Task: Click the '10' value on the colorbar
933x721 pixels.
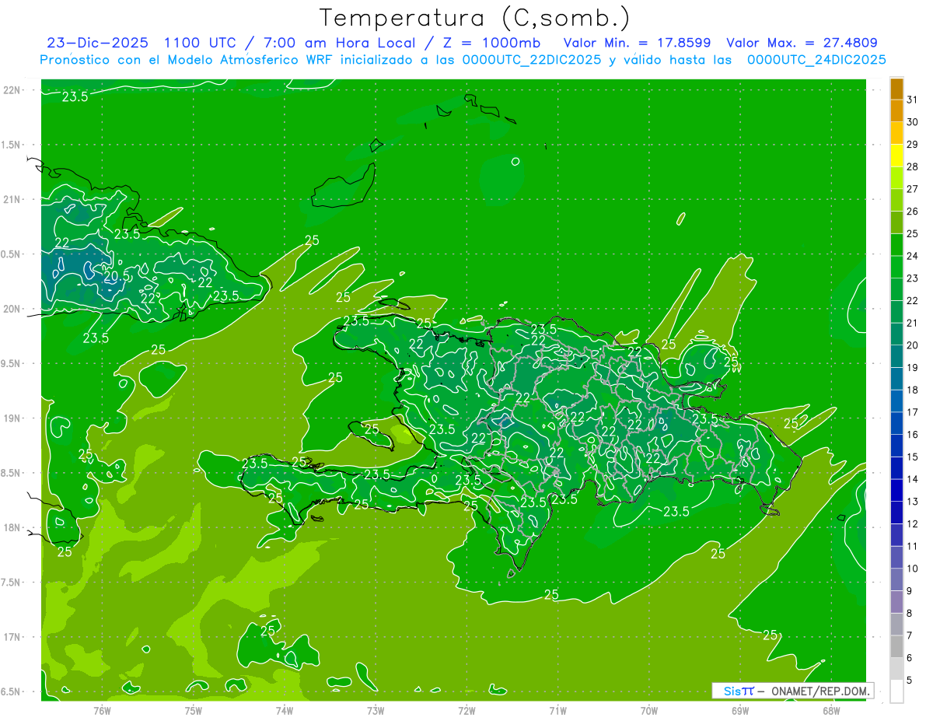Action: click(x=913, y=569)
